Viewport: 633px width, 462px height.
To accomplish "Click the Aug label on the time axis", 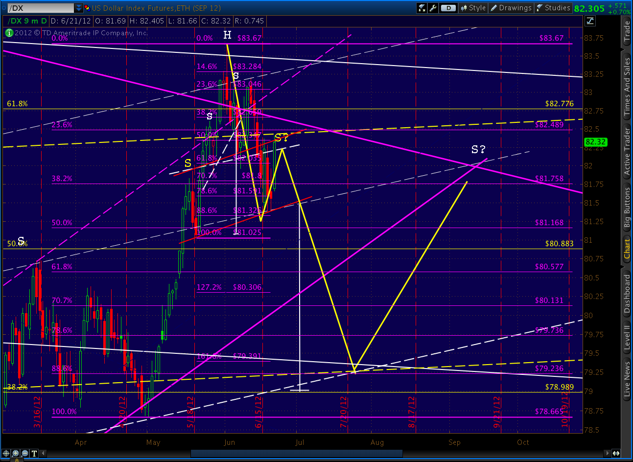I will [x=377, y=442].
